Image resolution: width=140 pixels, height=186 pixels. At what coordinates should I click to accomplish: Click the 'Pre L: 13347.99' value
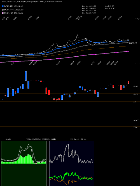pyautogui.click(x=89, y=11)
